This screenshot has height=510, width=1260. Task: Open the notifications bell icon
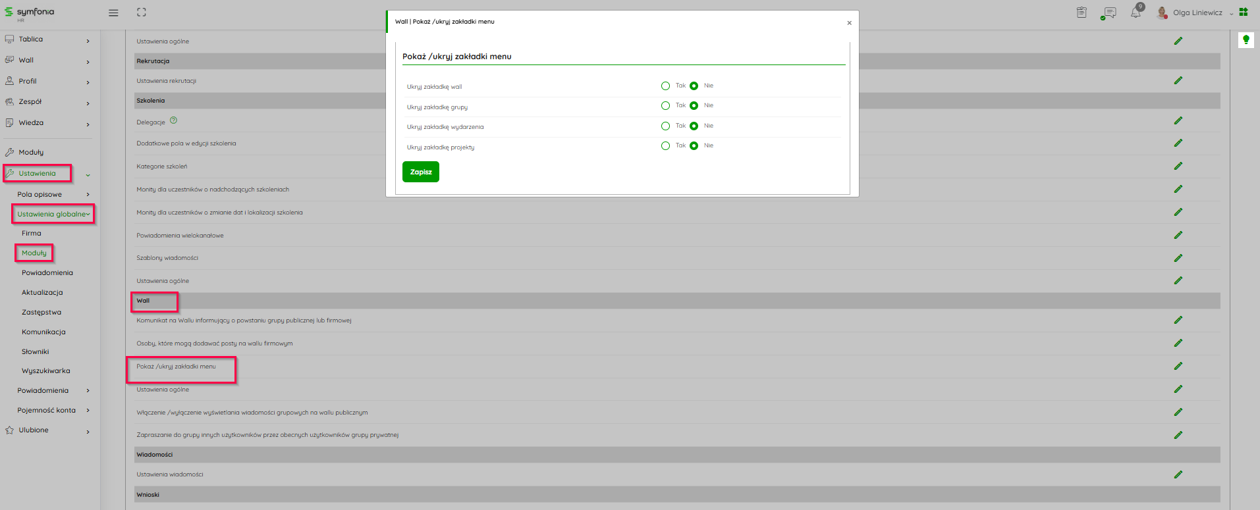click(1136, 13)
